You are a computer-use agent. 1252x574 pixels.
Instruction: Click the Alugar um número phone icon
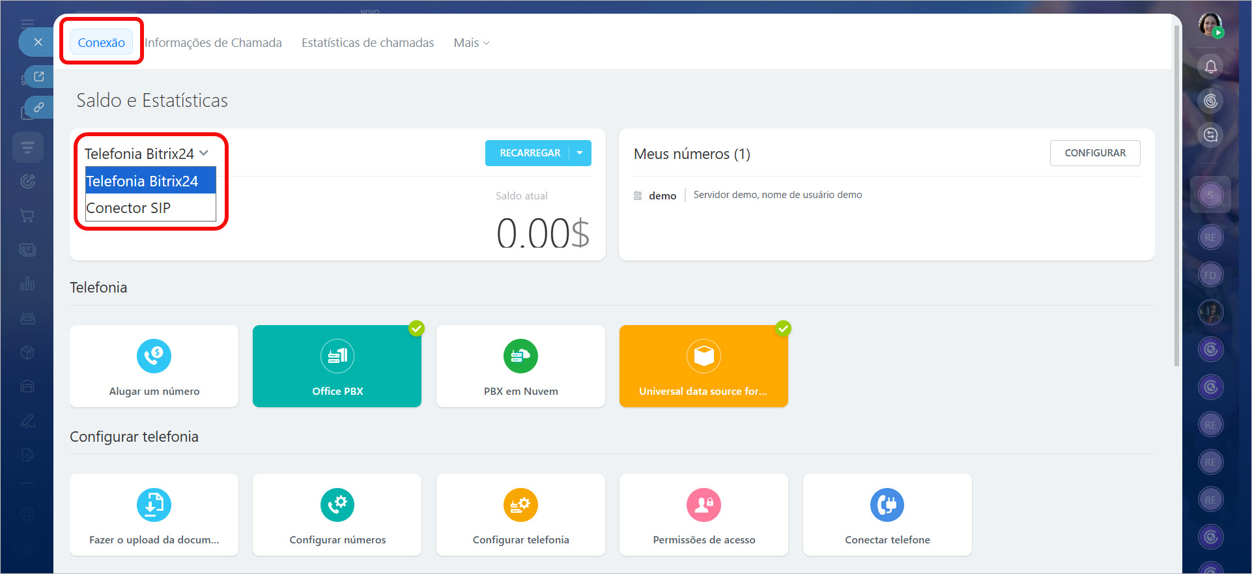tap(154, 356)
